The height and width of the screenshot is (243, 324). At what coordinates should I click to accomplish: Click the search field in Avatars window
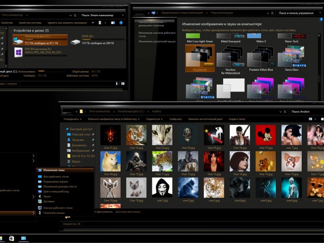[x=307, y=112]
